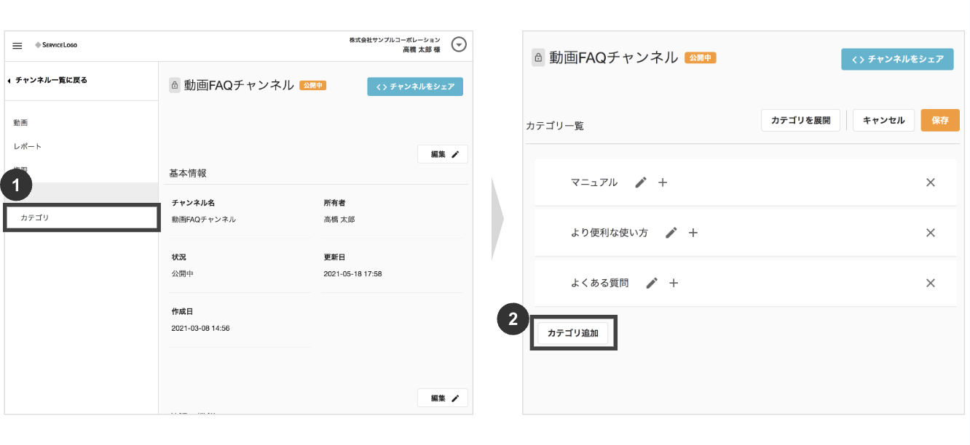970x445 pixels.
Task: Save category changes with the 保存 button
Action: [x=940, y=120]
